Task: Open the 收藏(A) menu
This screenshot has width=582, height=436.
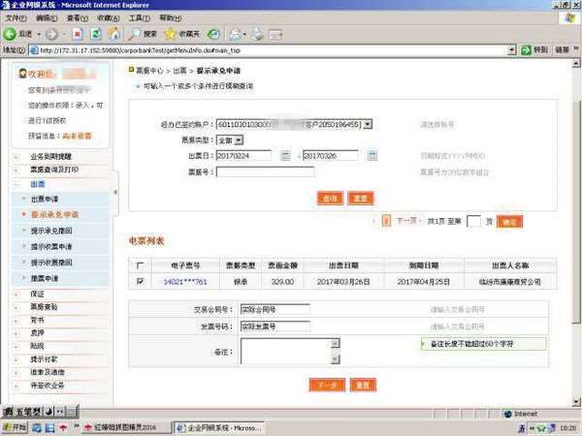Action: [x=109, y=18]
